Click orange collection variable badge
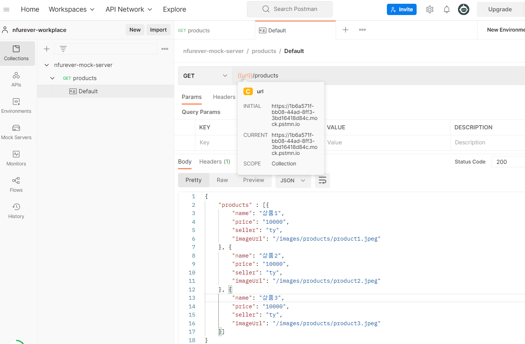This screenshot has height=344, width=525. point(248,91)
